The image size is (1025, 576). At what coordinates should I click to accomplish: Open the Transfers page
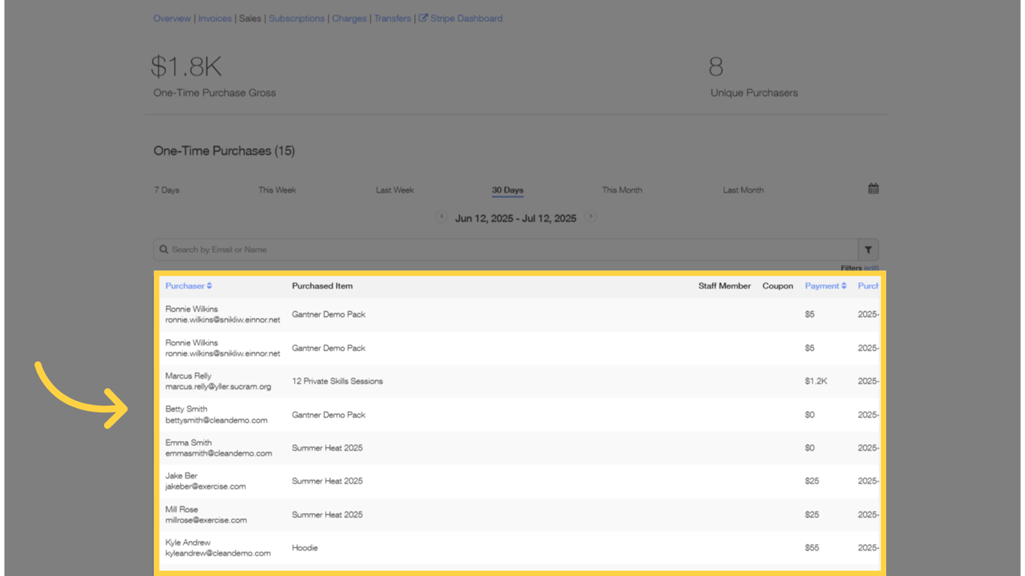392,18
